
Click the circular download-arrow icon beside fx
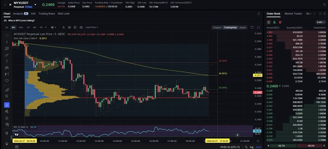click(69, 27)
